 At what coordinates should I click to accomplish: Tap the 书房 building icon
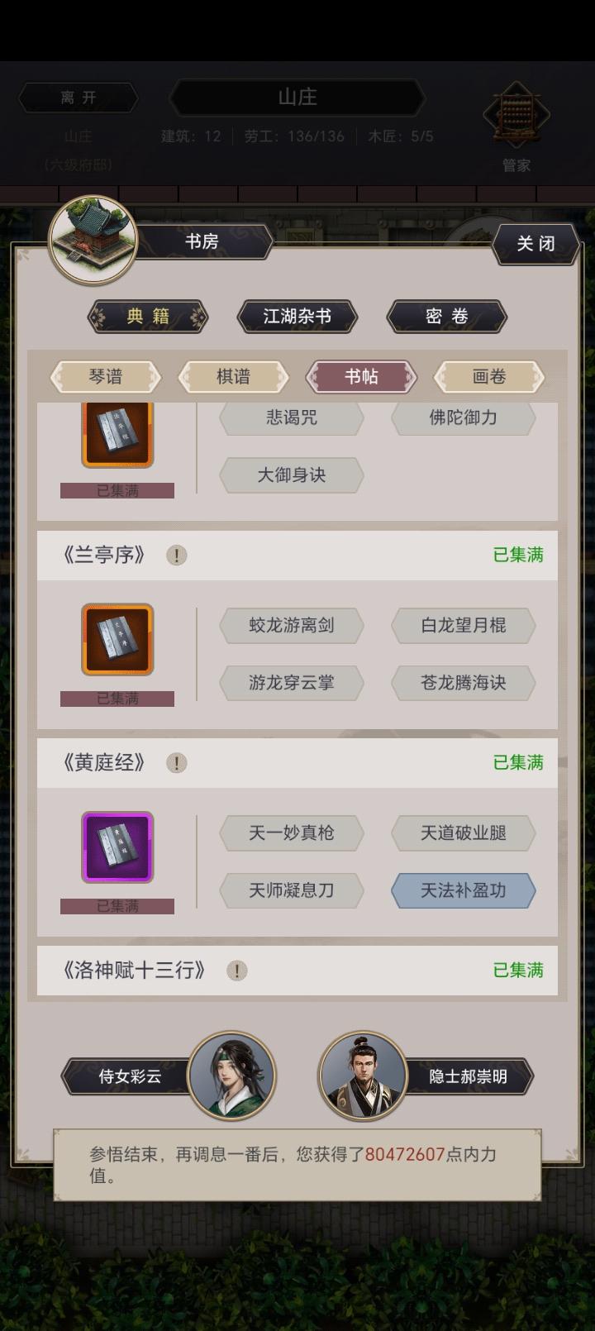92,240
